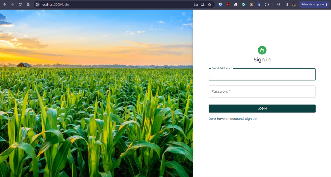Screen dimensions: 331x177
Task: Open the rainbow window extension icon
Action: click(236, 4)
